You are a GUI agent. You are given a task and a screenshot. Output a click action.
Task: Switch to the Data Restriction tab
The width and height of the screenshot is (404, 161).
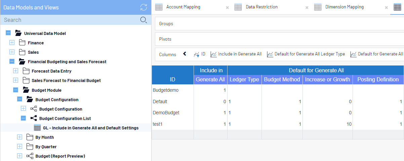261,7
